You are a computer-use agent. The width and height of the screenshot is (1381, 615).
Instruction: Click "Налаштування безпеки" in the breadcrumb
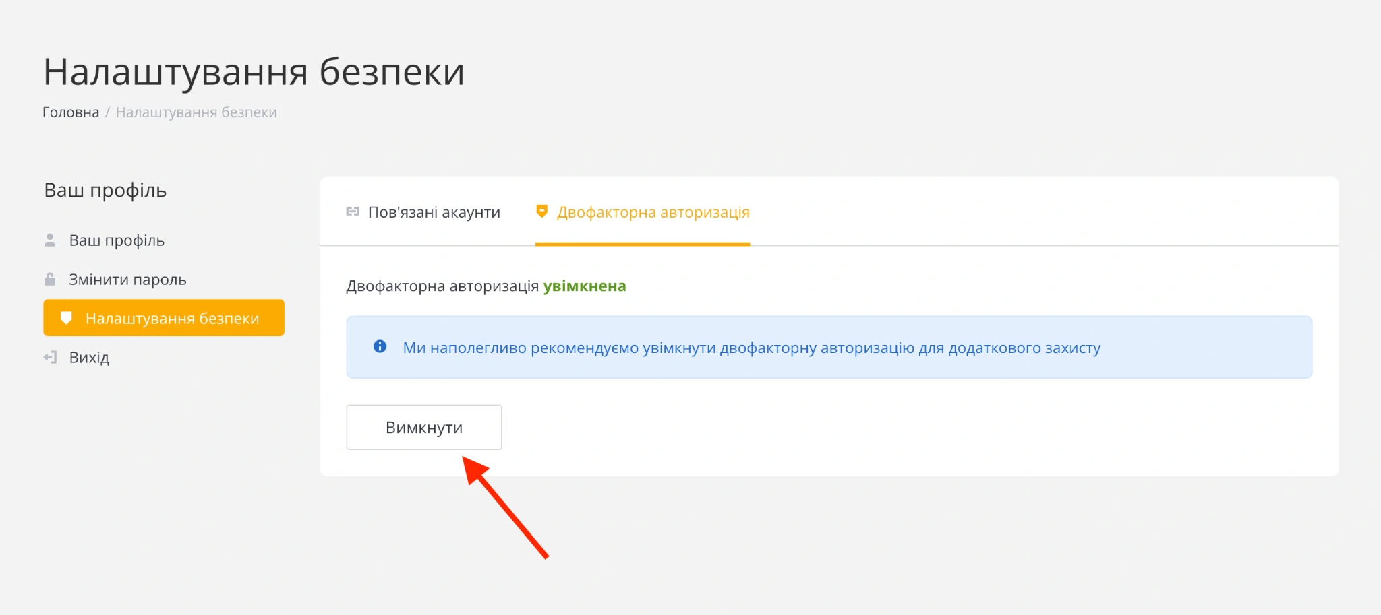pos(196,112)
